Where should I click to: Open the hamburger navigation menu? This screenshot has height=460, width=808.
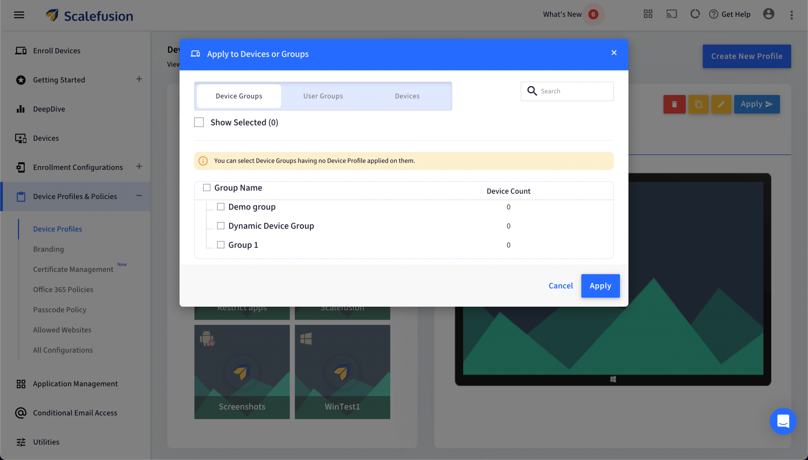(x=19, y=15)
